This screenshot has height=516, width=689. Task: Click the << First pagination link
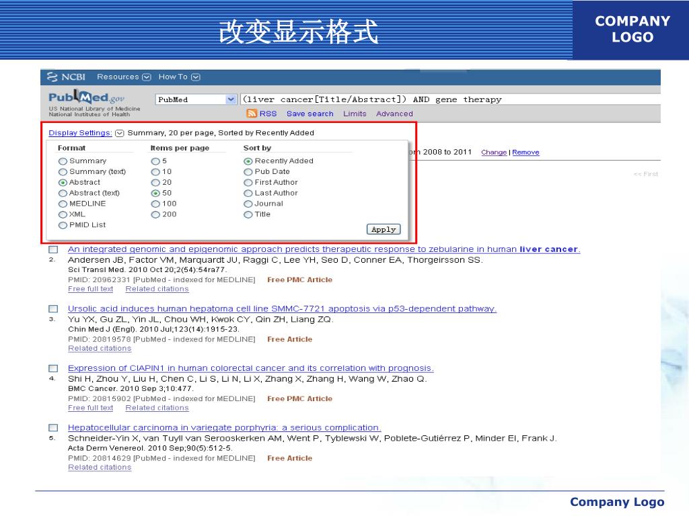pos(646,174)
